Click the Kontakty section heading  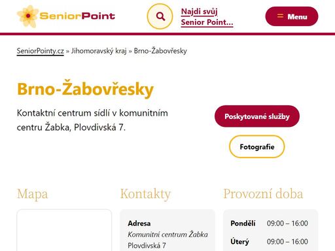click(x=145, y=194)
